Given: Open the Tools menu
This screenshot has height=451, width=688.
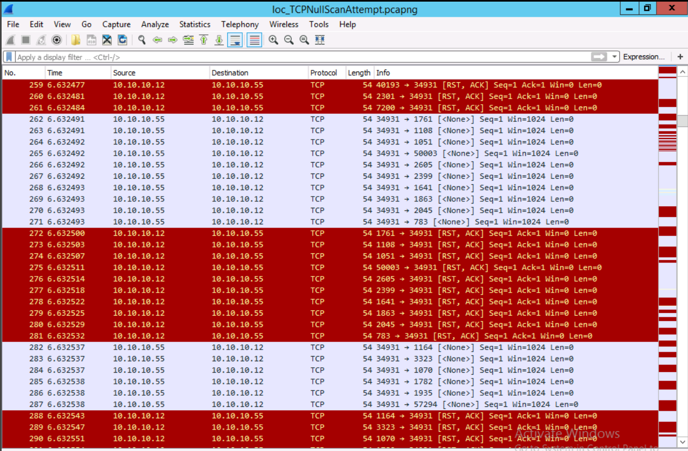Looking at the screenshot, I should 319,24.
